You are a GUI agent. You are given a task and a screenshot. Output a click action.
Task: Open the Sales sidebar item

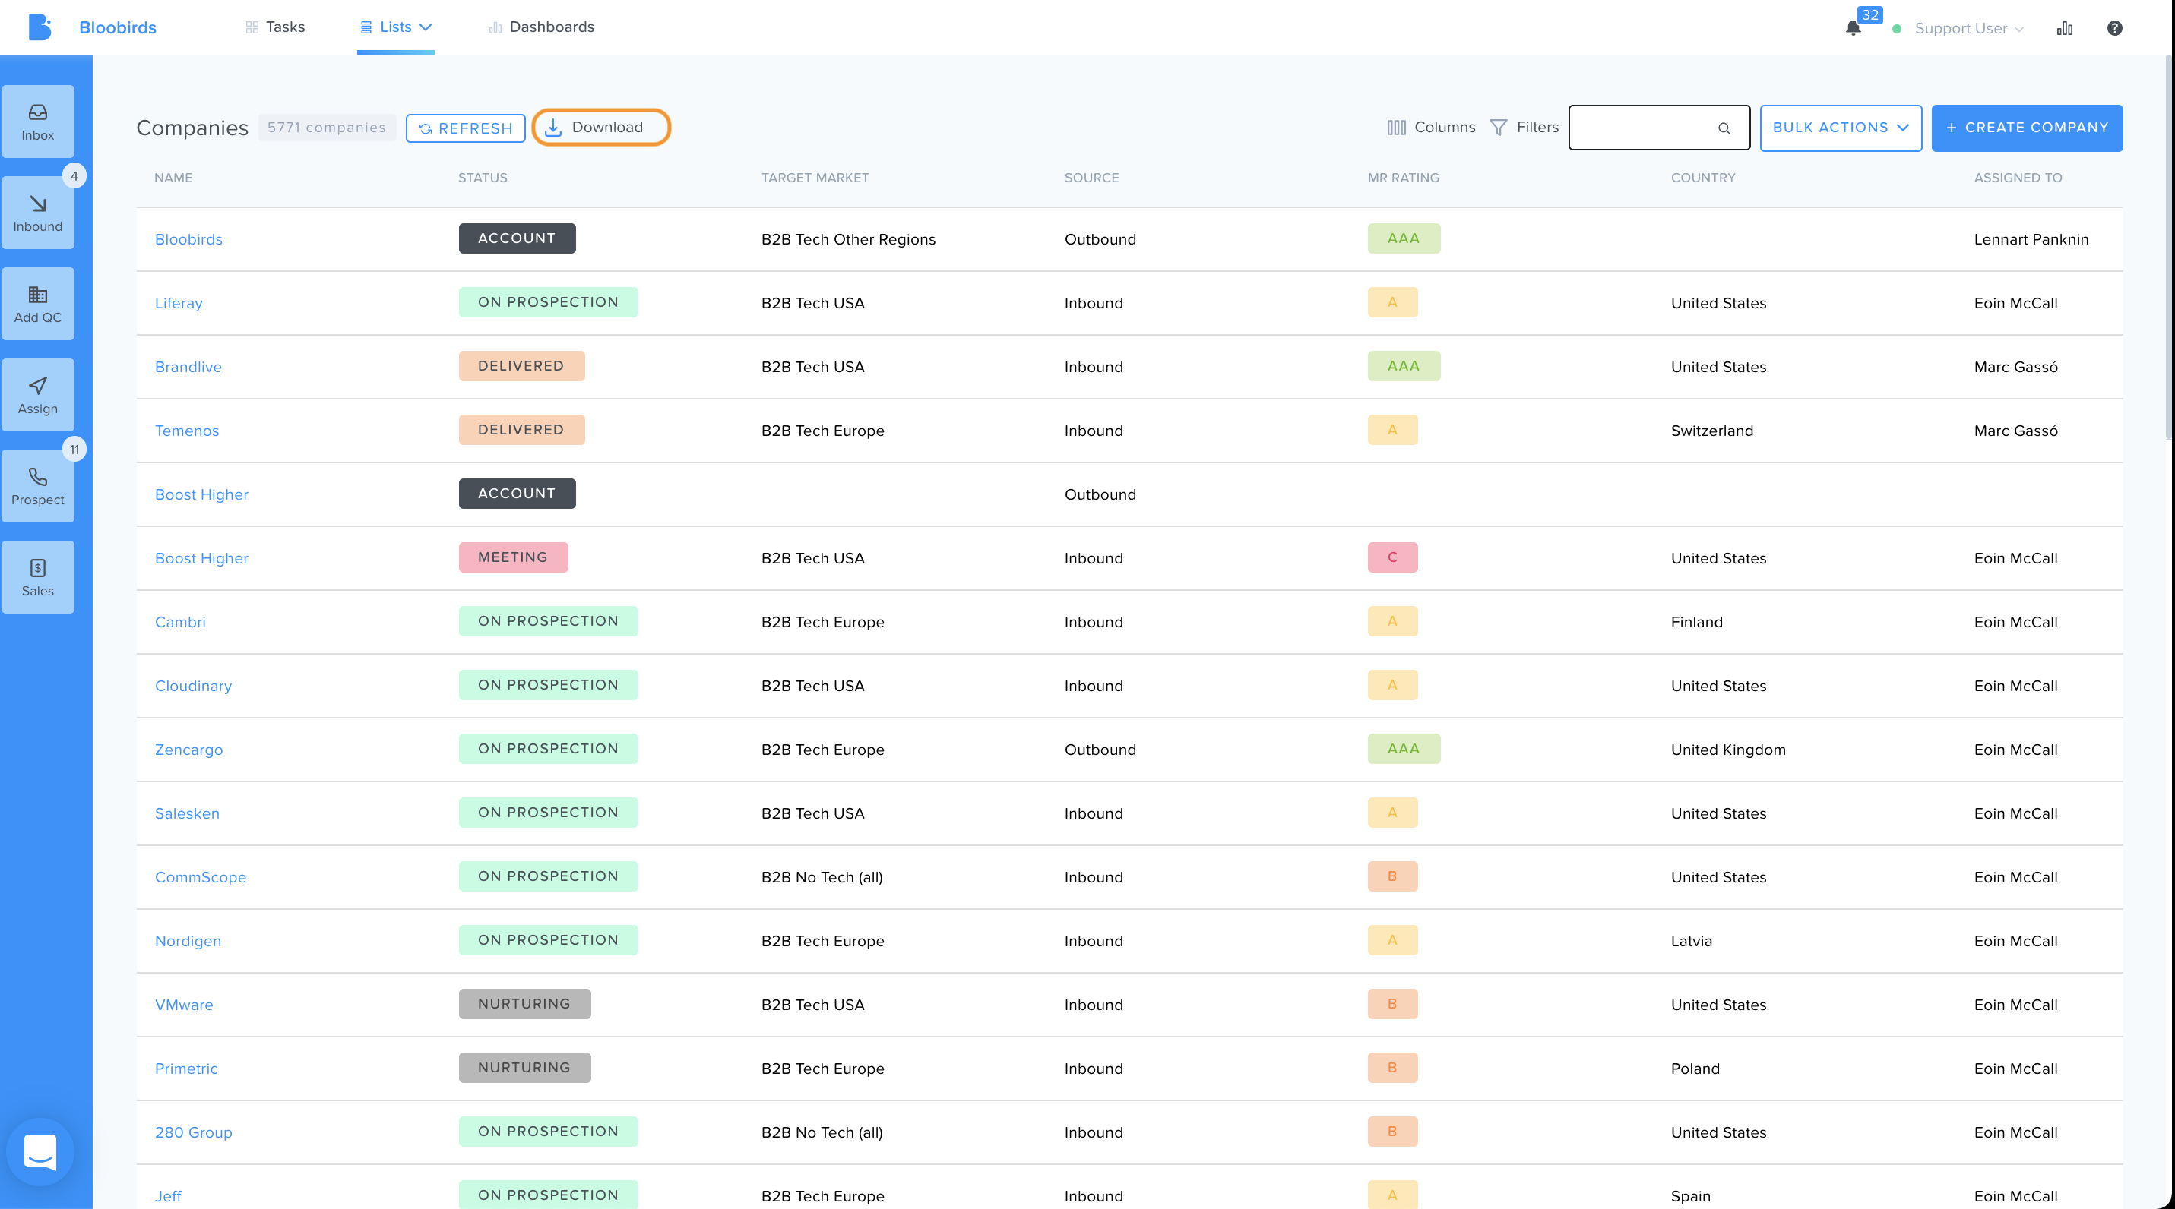(x=38, y=577)
